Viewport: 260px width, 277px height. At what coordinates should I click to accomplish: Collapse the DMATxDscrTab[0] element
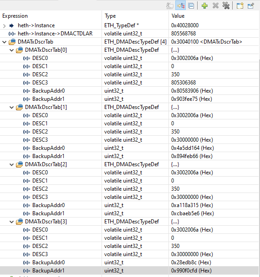[12, 50]
